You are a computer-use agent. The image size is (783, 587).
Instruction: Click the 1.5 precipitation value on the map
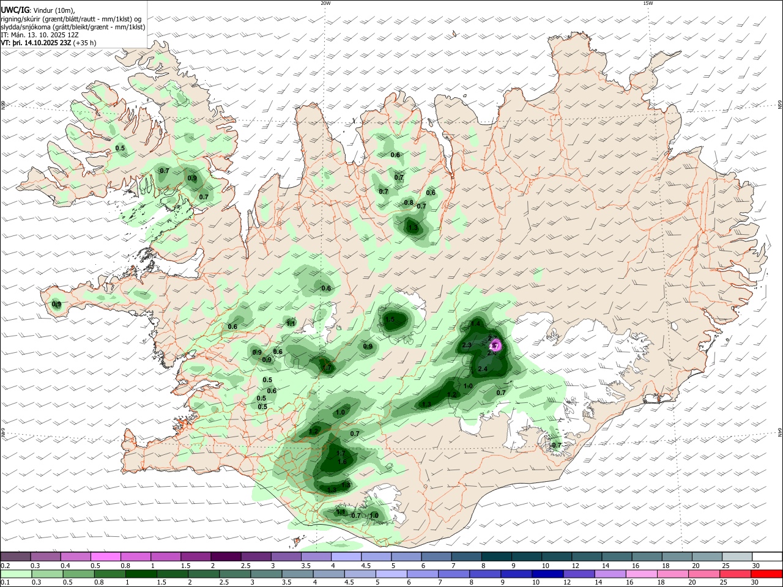click(x=389, y=320)
